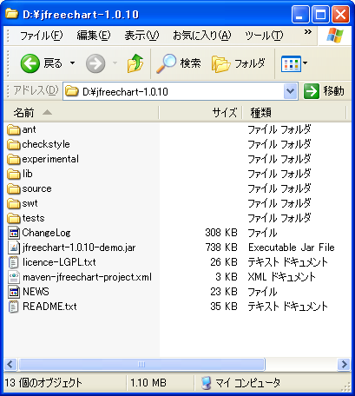Click the file name README.txt
355x396 pixels.
click(49, 307)
